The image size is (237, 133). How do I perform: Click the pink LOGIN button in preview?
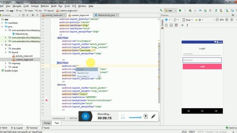point(202,66)
